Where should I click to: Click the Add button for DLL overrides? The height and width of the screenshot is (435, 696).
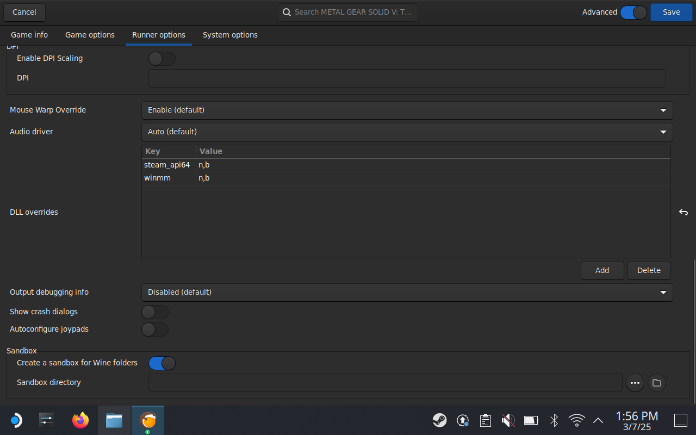[602, 271]
